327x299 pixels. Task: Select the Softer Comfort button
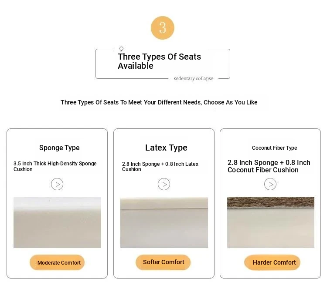point(163,262)
